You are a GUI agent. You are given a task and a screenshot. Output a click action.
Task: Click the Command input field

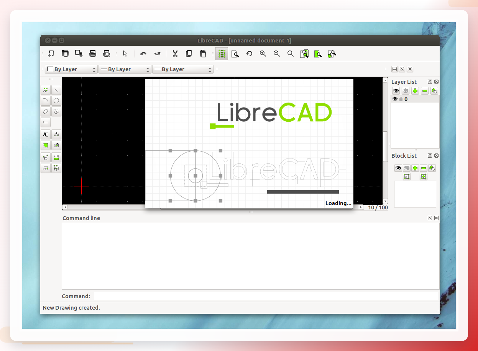pyautogui.click(x=266, y=296)
